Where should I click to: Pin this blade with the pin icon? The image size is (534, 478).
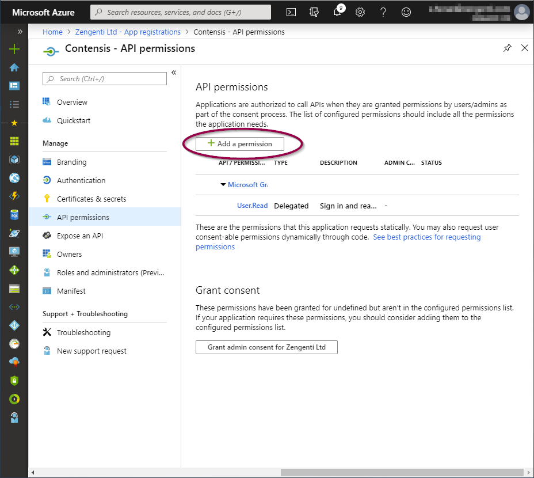tap(508, 48)
